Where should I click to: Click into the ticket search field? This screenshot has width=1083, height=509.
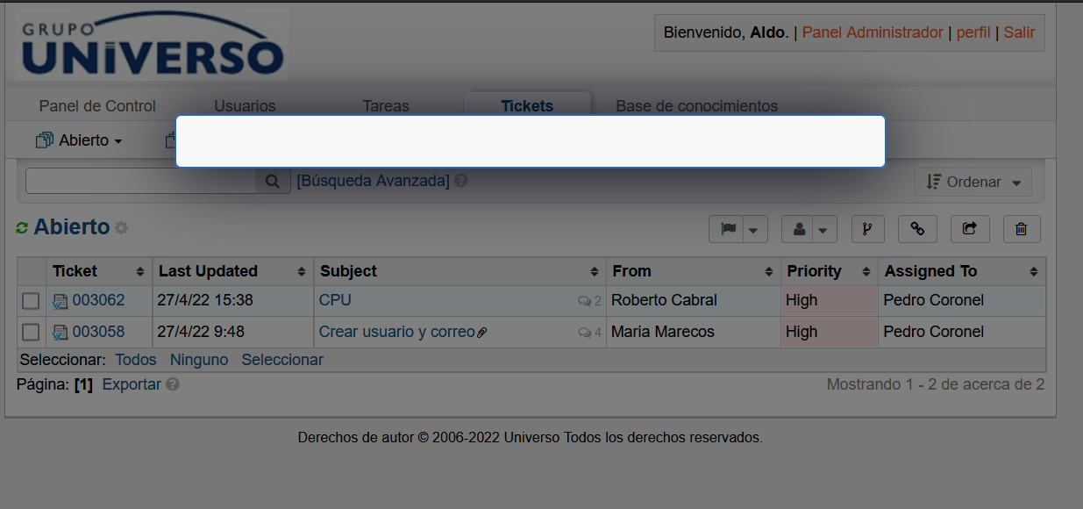click(140, 182)
